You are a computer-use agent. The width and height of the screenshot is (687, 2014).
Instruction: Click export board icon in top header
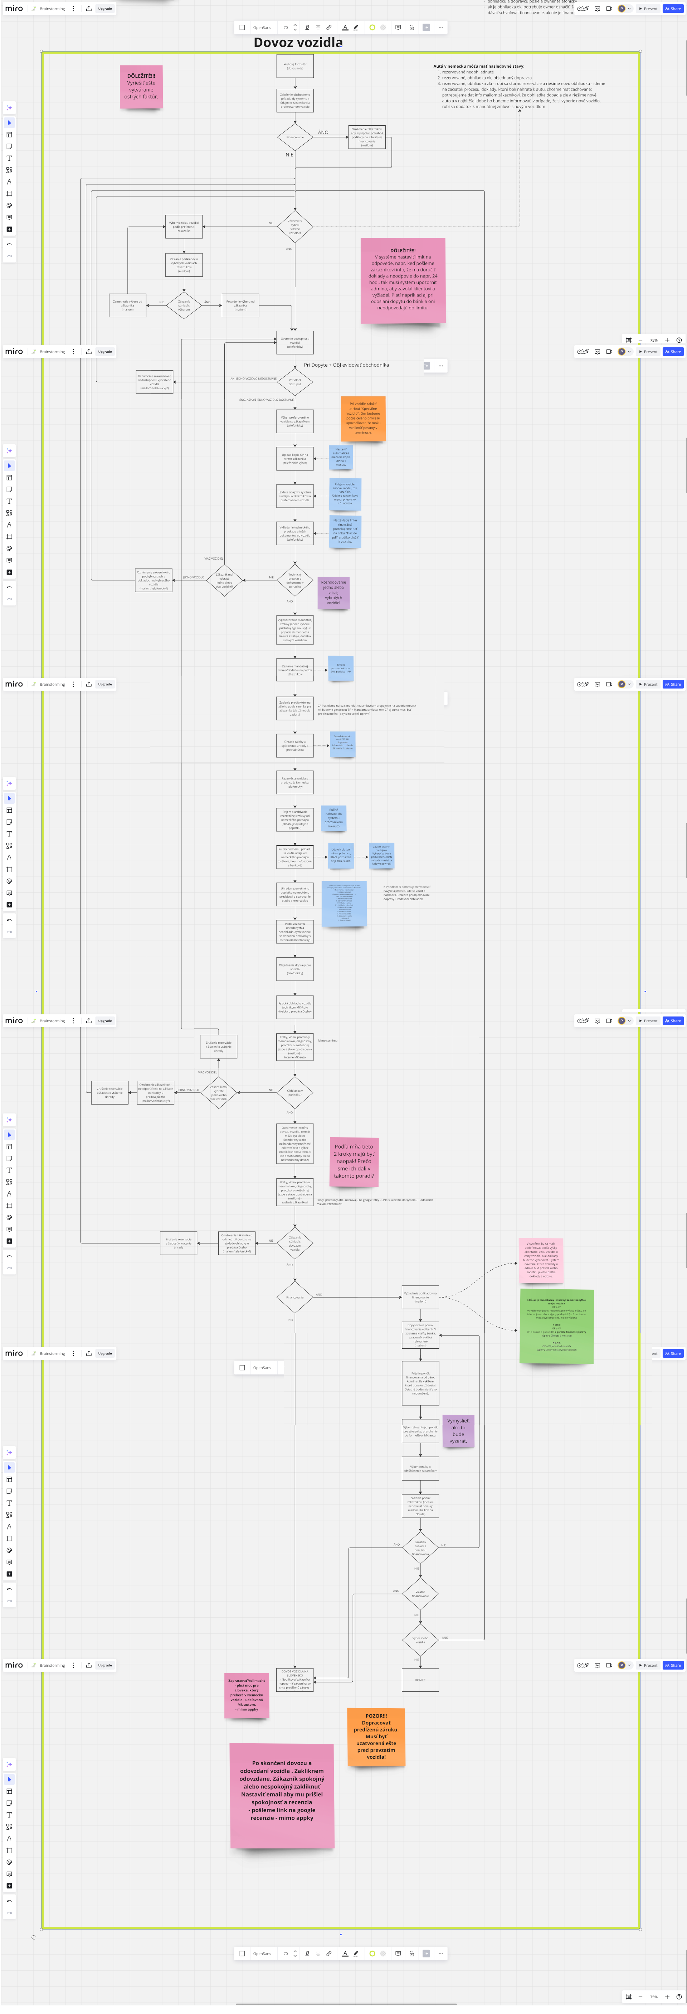tap(88, 9)
